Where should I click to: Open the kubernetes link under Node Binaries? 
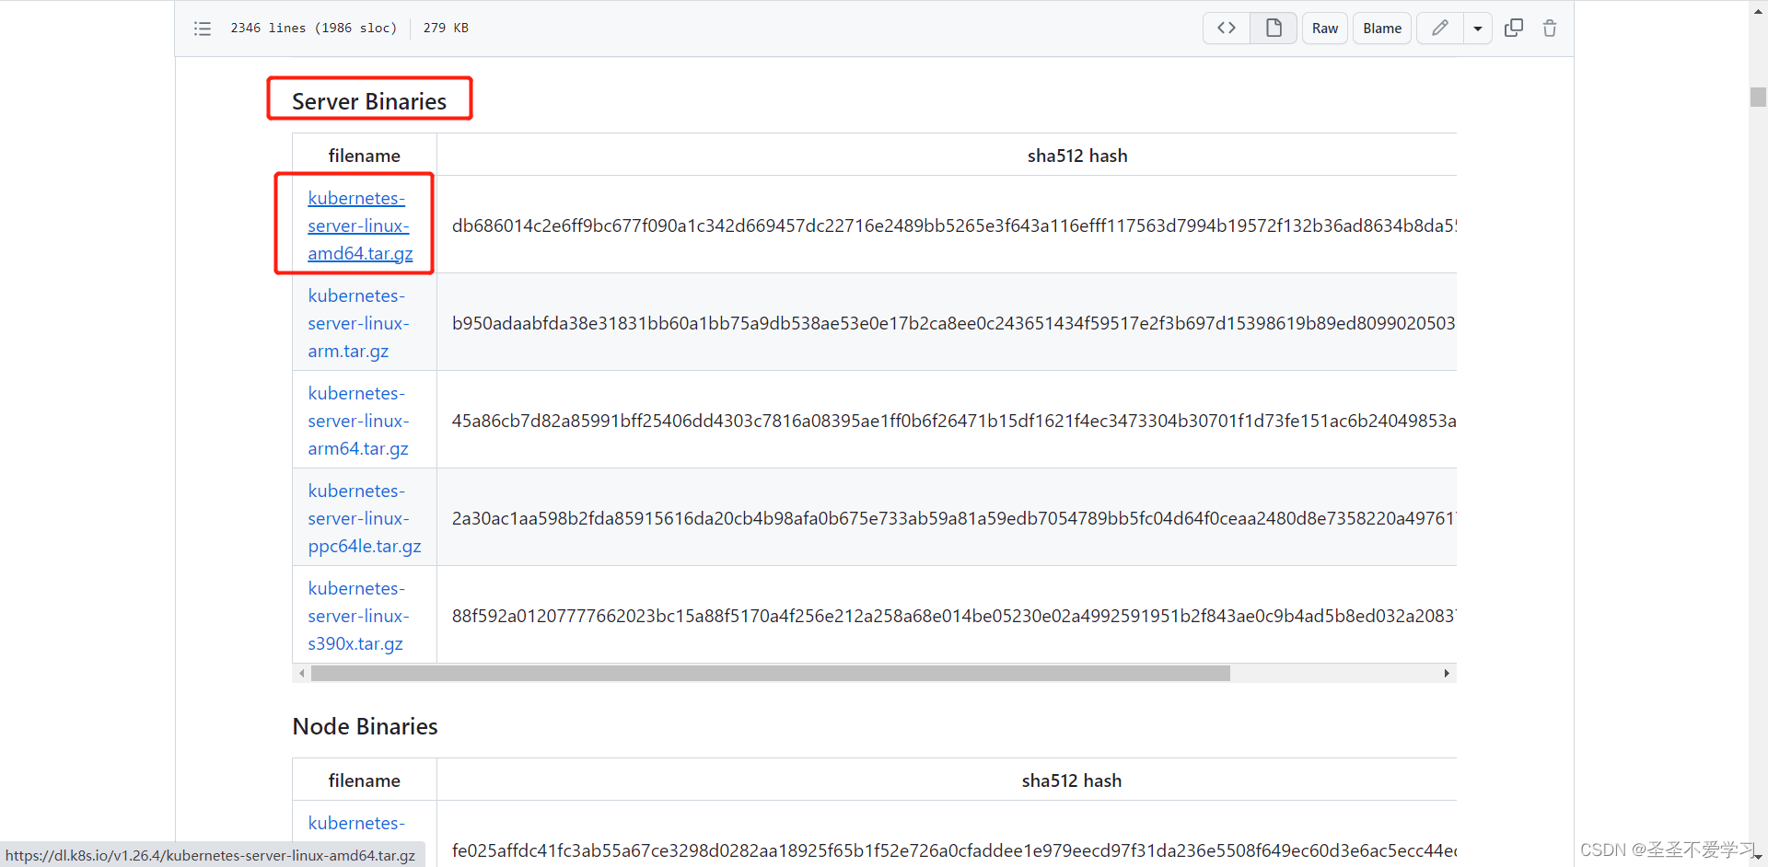356,823
